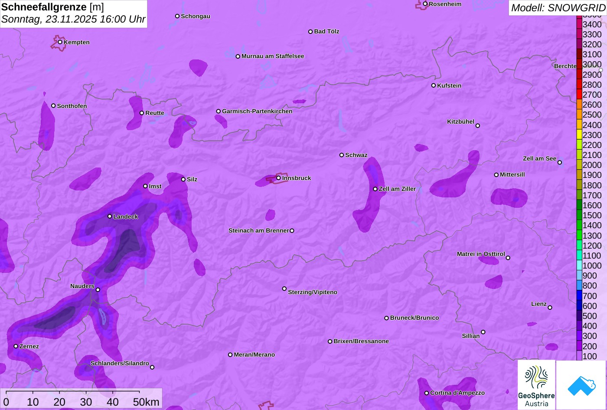This screenshot has width=607, height=410.
Task: Click the Sonthofen marker dot
Action: (53, 106)
